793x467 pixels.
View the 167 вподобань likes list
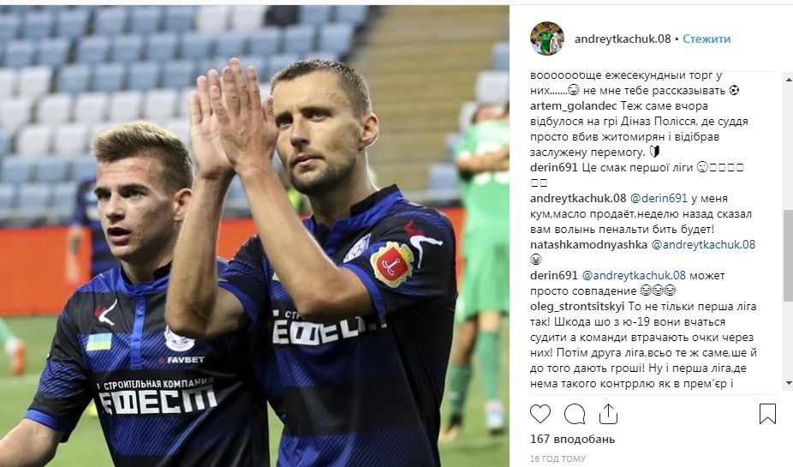pyautogui.click(x=573, y=440)
